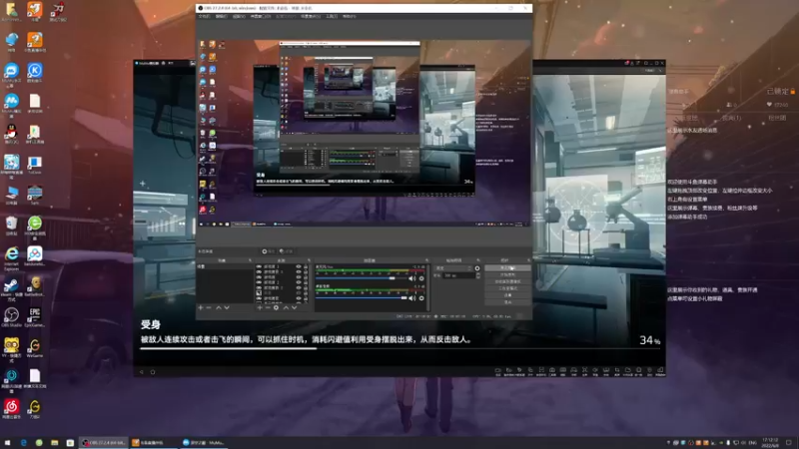
Task: Enable Studio Mode in OBS controls
Action: pos(507,288)
